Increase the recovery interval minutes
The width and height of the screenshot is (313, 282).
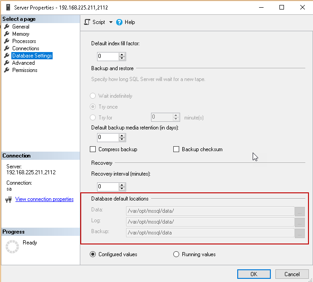122,185
